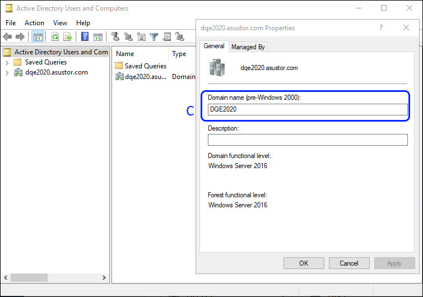Open Help with the blue question mark icon
Viewport: 423px width, 297px height.
[x=85, y=37]
